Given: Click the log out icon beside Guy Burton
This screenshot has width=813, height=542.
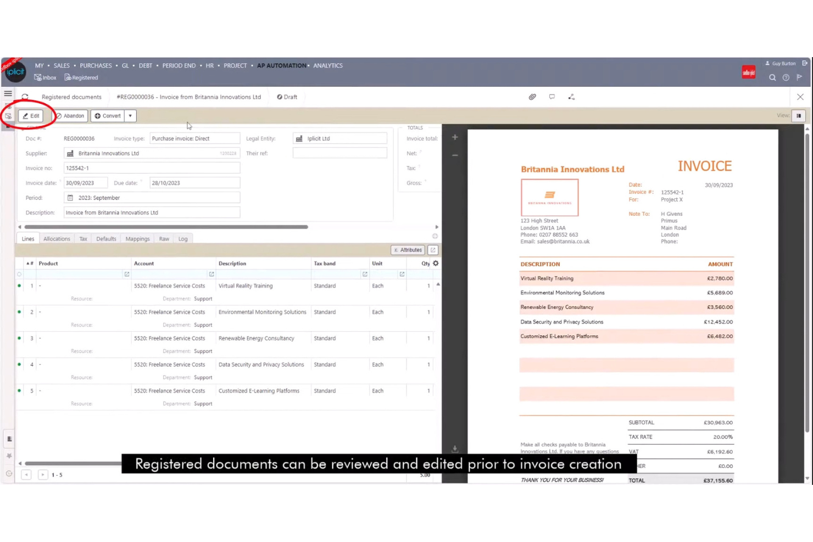Looking at the screenshot, I should click(805, 63).
